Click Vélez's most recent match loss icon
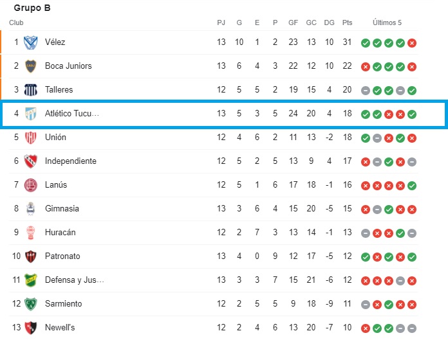448x340 pixels. click(x=412, y=43)
